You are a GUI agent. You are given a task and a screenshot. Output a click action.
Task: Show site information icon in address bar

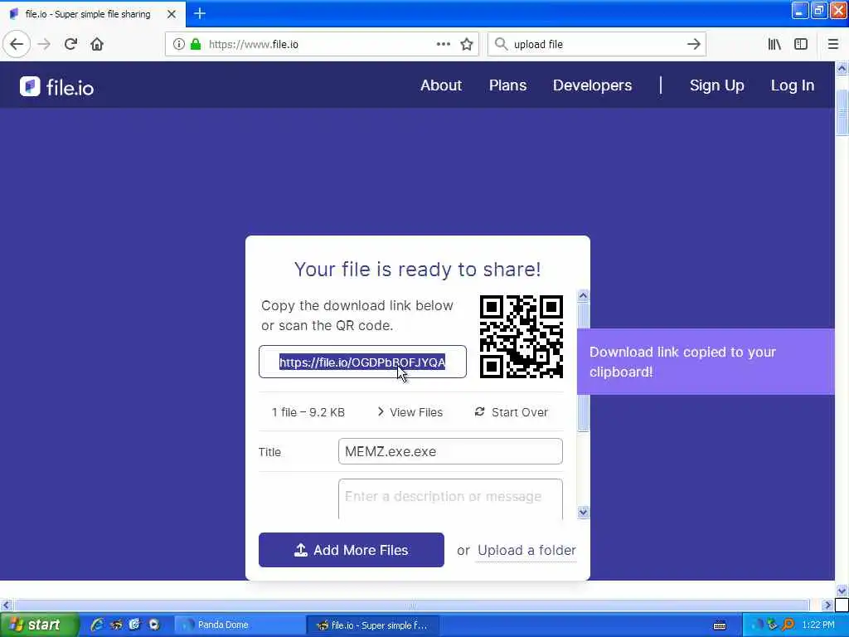pos(178,44)
